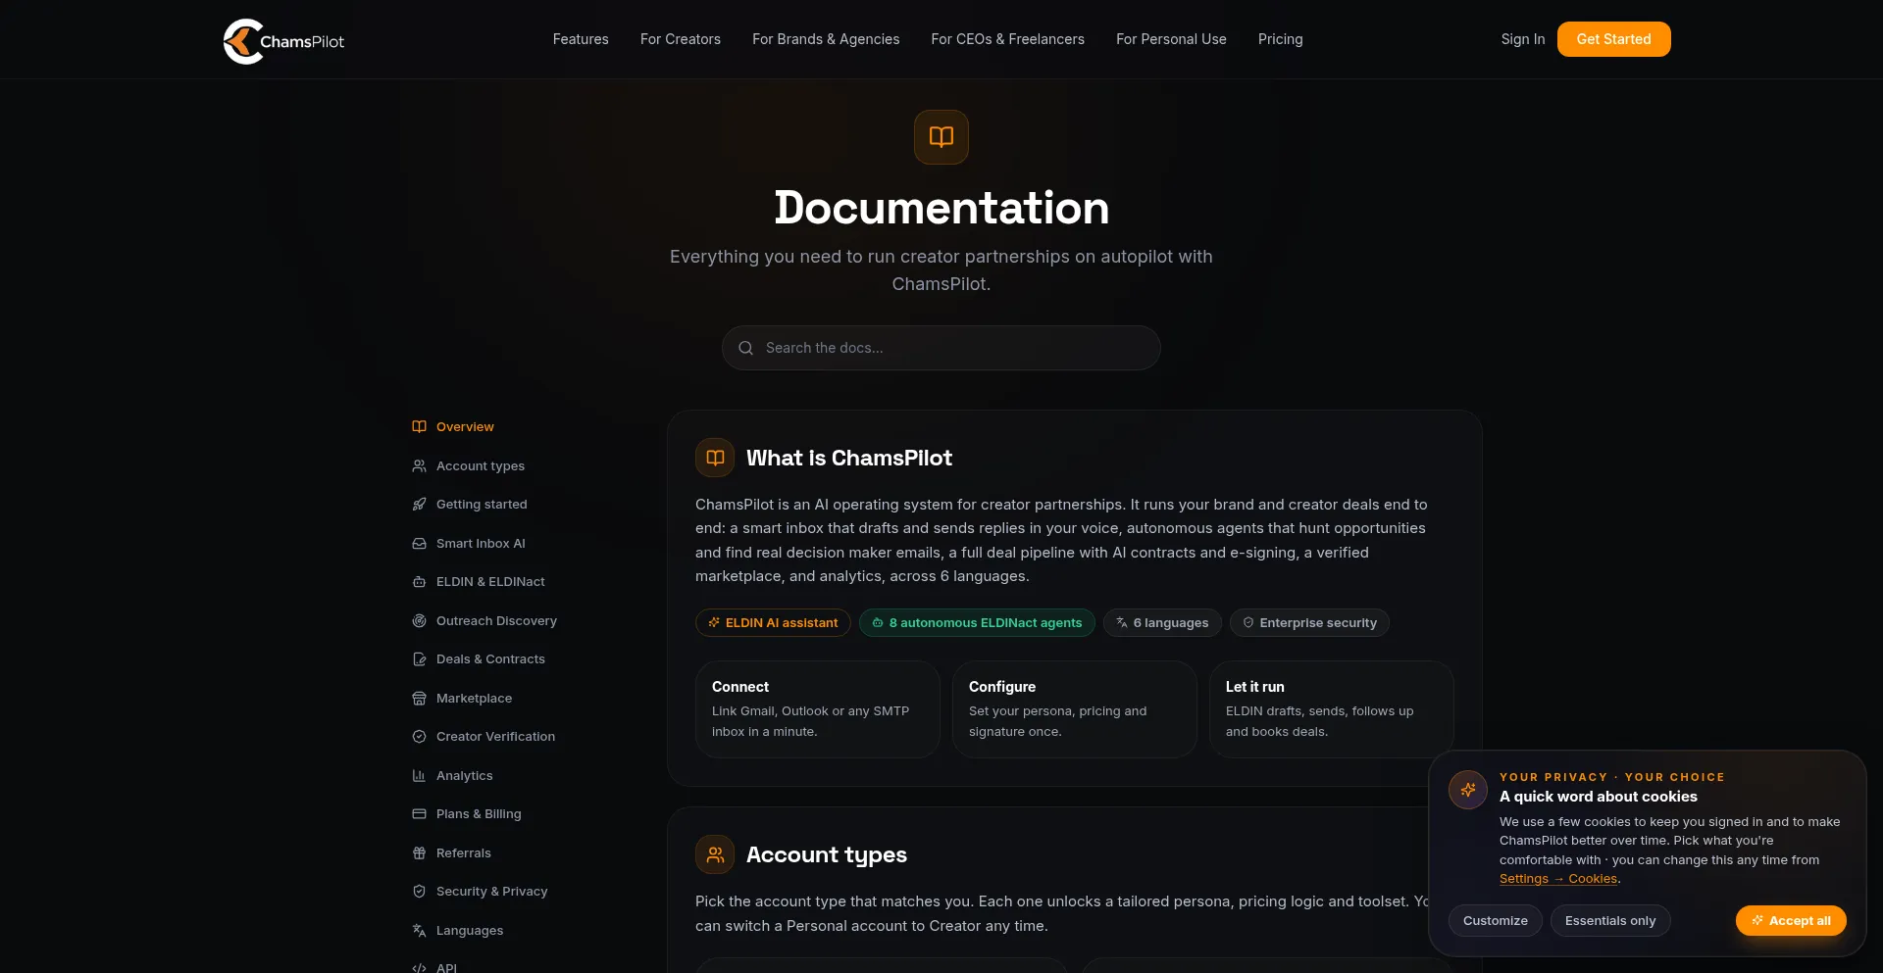Click the robot icon in ELDINact agents tag
Screen dimensions: 1883x973
point(878,622)
